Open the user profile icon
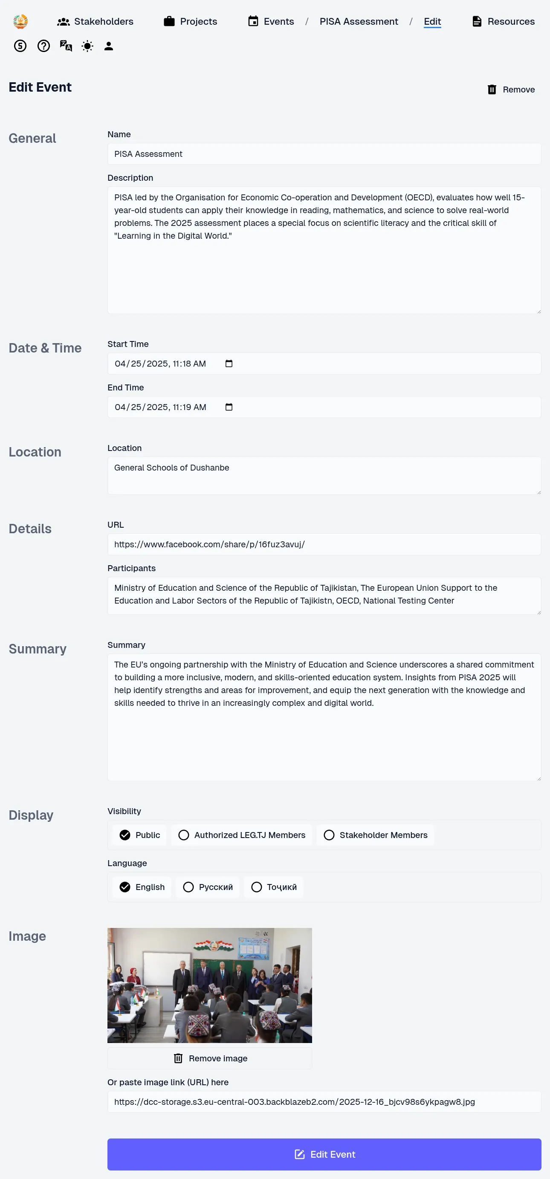This screenshot has height=1179, width=550. pyautogui.click(x=109, y=46)
